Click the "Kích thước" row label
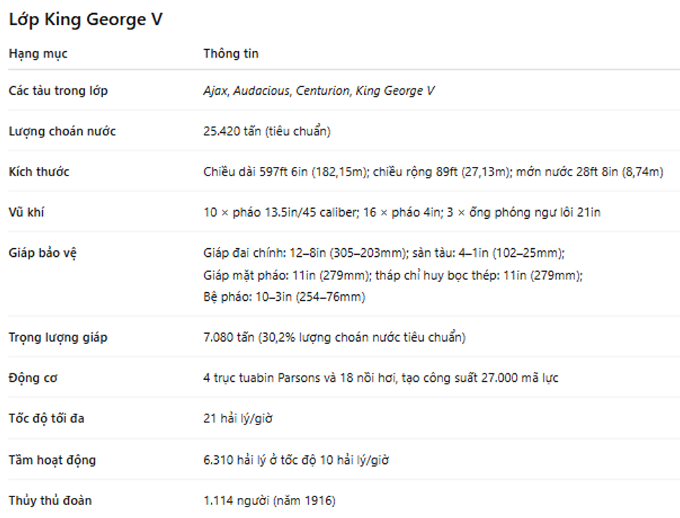680x518 pixels. click(39, 172)
